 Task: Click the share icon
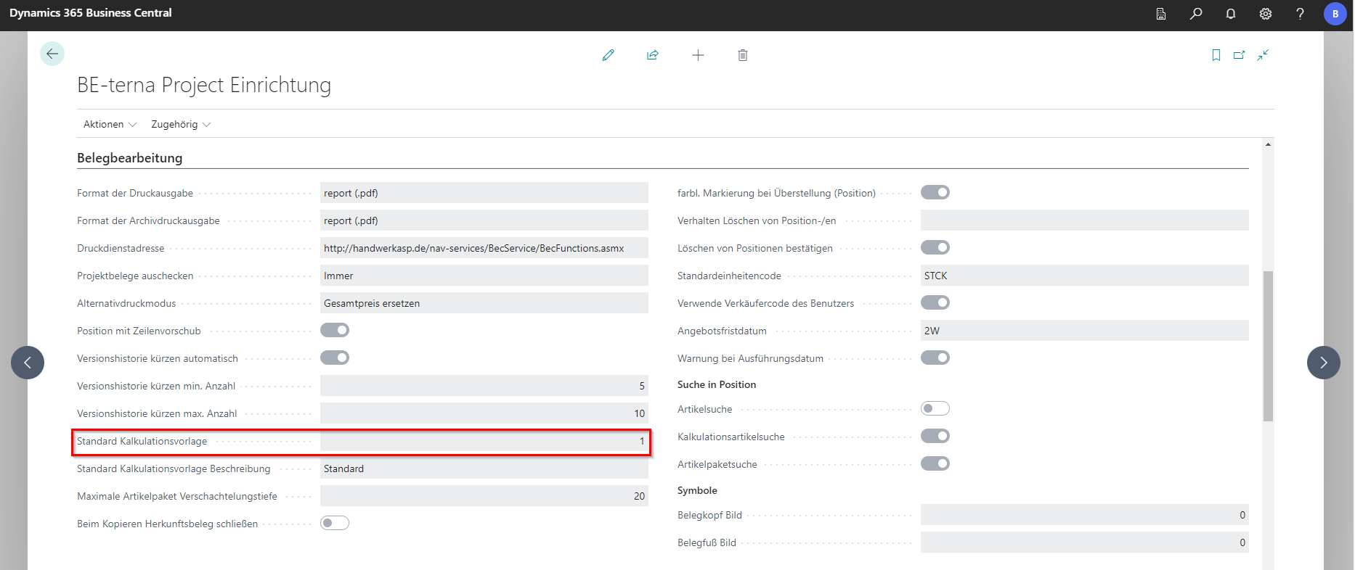pos(653,55)
